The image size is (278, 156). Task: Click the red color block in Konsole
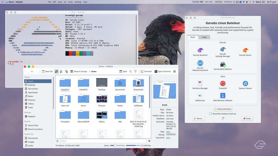[71, 54]
